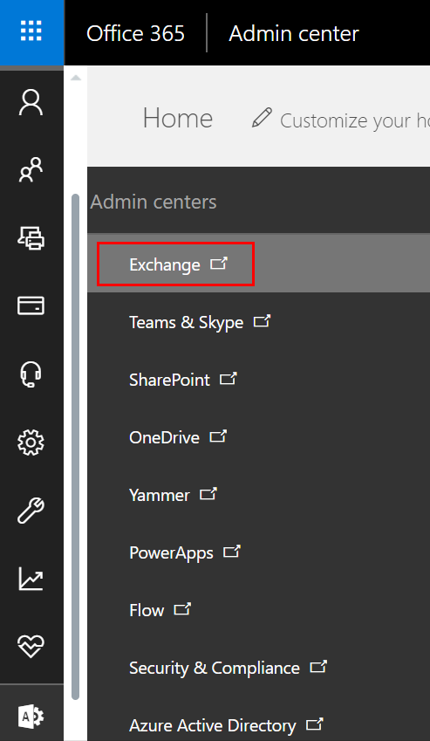
Task: Click the external link icon next to Flow
Action: 182,609
